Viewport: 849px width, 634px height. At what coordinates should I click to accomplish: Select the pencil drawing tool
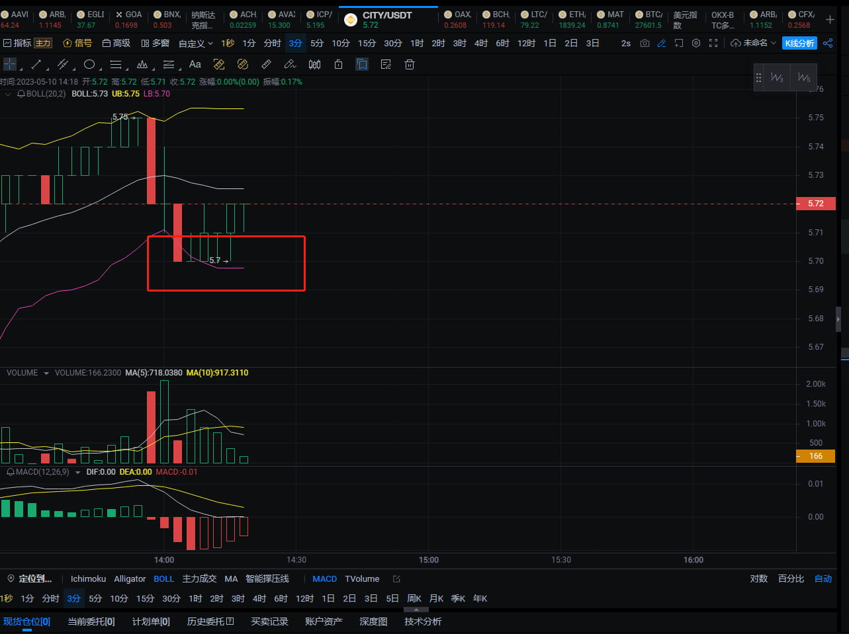click(290, 64)
